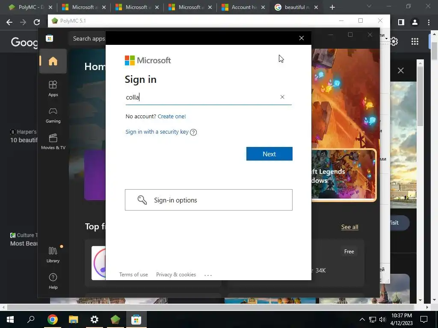The height and width of the screenshot is (328, 438).
Task: Switch to Account browser tab
Action: coord(243,7)
